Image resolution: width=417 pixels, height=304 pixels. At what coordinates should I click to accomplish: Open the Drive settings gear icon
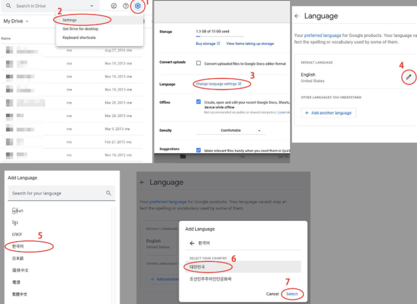138,6
